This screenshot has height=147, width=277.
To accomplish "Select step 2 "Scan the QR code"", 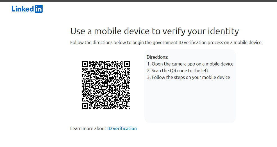I will (x=178, y=71).
